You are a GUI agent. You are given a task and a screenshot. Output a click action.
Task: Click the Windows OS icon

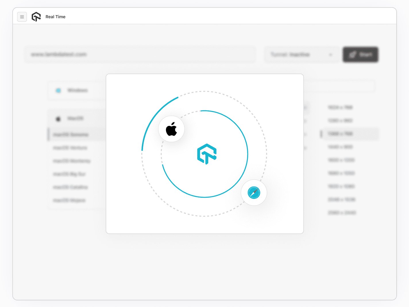[58, 91]
